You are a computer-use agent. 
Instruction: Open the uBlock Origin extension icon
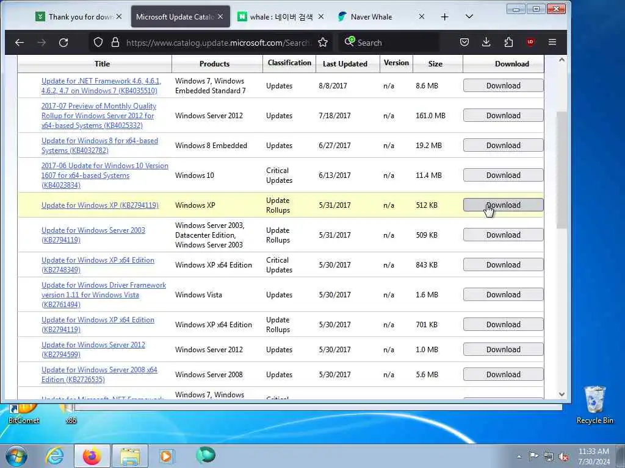click(530, 42)
